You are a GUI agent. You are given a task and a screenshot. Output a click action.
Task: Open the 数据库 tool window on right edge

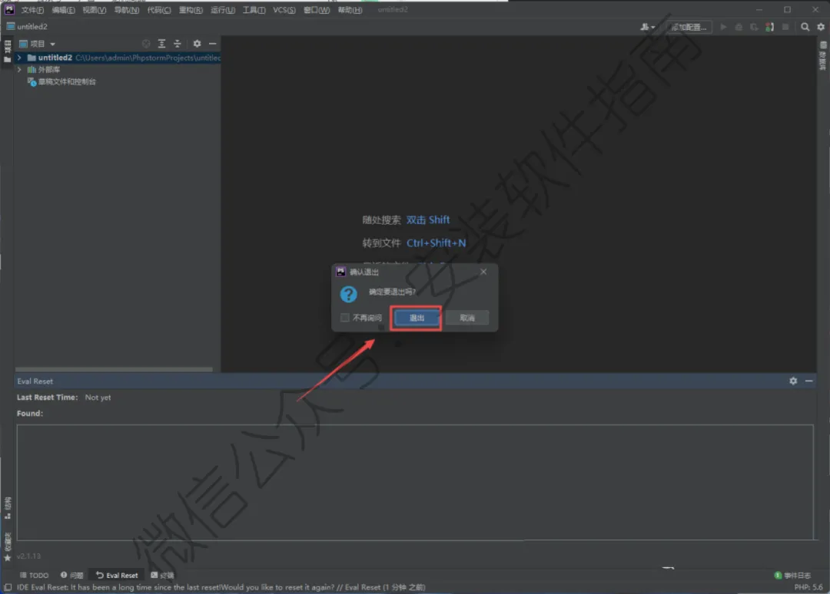point(823,55)
